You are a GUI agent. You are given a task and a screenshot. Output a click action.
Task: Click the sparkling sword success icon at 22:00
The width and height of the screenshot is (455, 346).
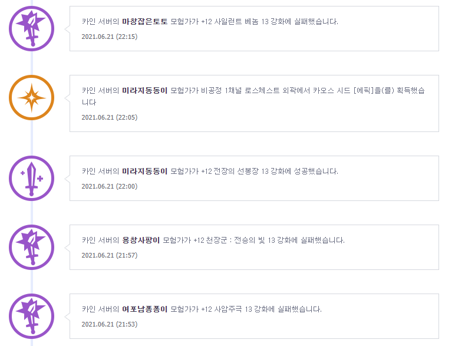coord(32,178)
